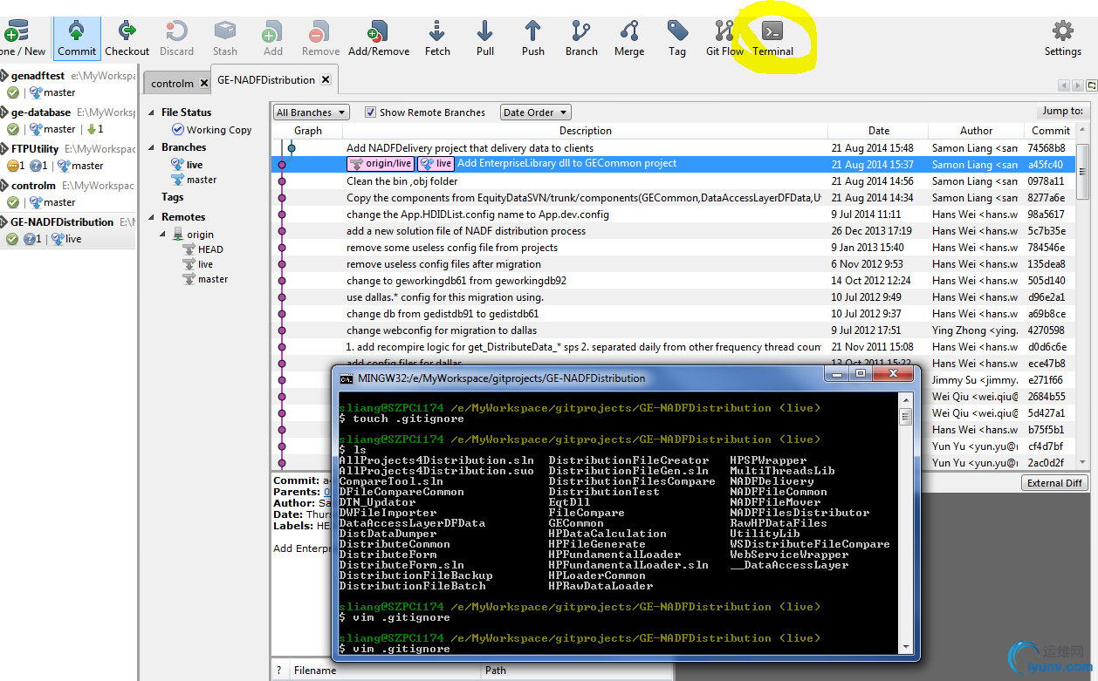Open the All Branches dropdown
This screenshot has height=681, width=1098.
coord(311,112)
